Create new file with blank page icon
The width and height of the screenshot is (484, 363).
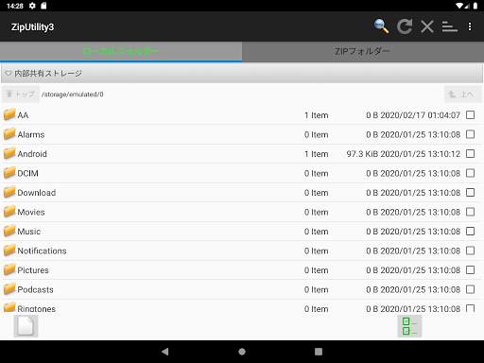click(x=26, y=326)
